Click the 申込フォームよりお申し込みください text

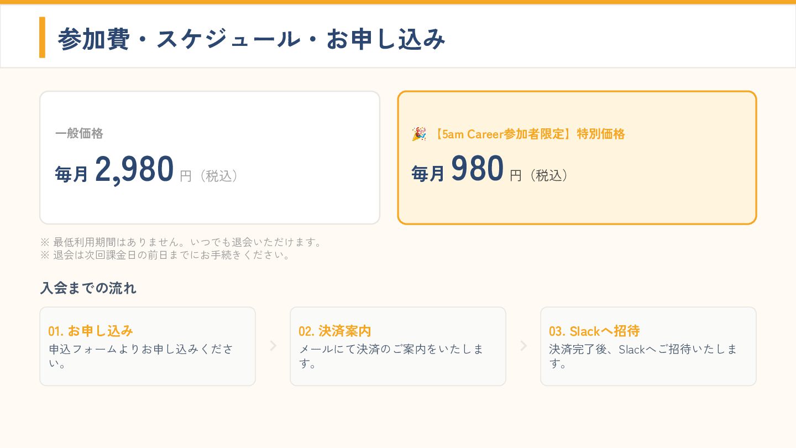tap(141, 356)
